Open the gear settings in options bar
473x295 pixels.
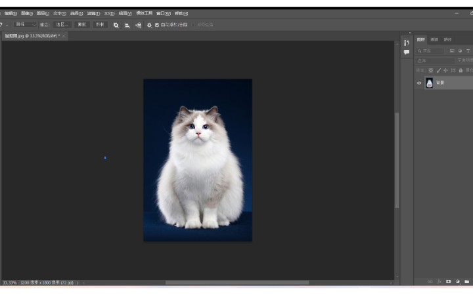pyautogui.click(x=149, y=25)
